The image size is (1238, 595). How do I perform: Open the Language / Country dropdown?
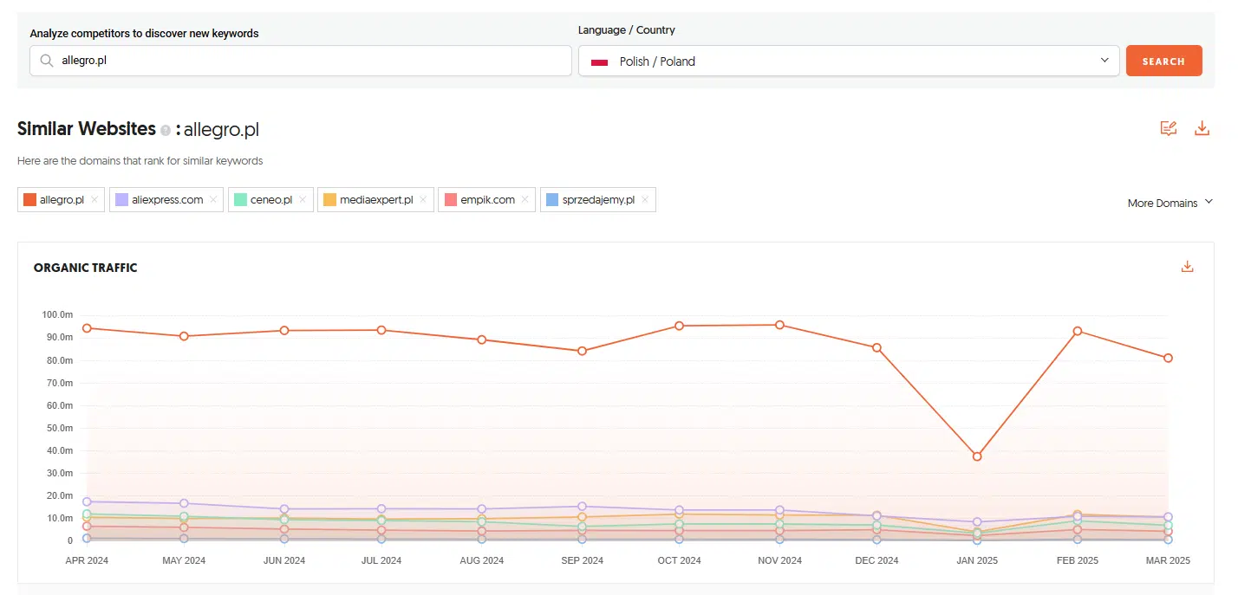(849, 61)
